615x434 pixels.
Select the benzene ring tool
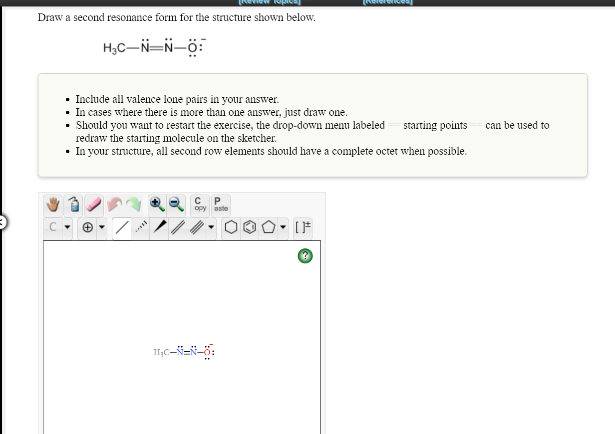250,228
